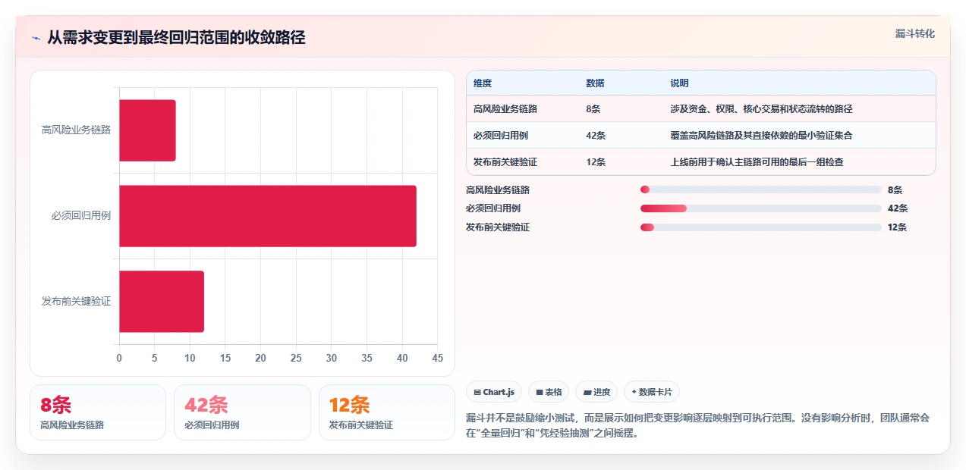
Task: Click the chart y-axis label 必须回归用例
Action: [80, 216]
